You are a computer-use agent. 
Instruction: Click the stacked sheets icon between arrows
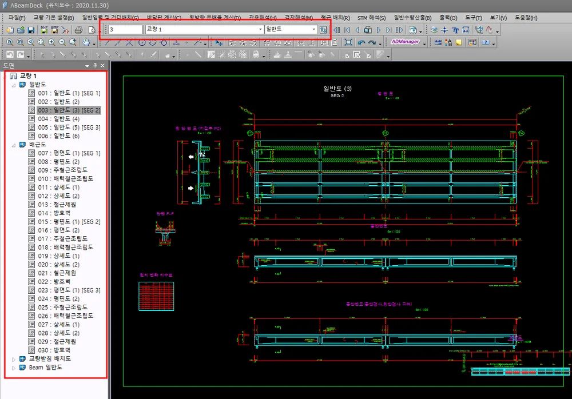click(368, 30)
